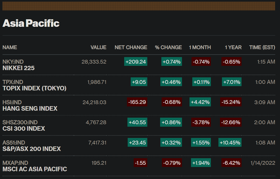280x179 pixels.
Task: Click the NET CHANGE column header
Action: (x=131, y=47)
